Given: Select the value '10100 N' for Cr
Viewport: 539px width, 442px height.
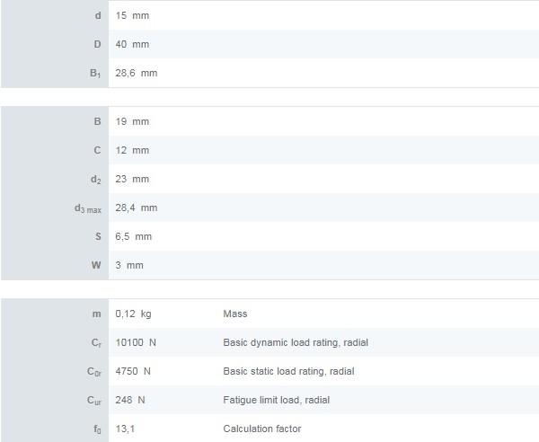Looking at the screenshot, I should coord(136,342).
